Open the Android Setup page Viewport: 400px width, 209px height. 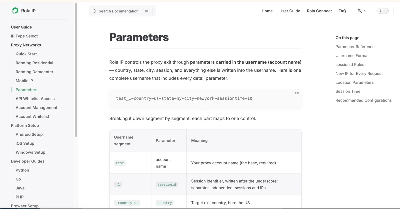click(x=29, y=134)
